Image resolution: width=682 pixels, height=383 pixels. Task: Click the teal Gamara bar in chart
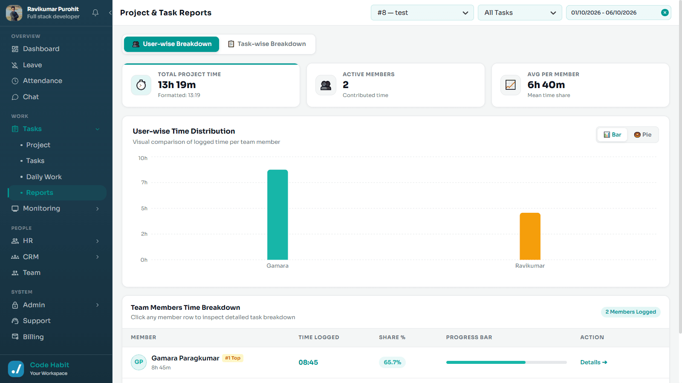(x=277, y=215)
